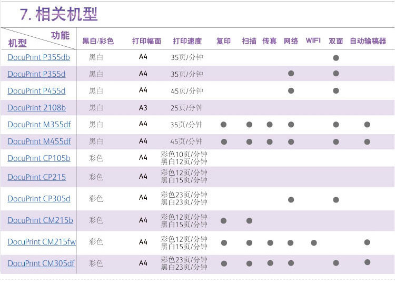
Task: Open the DocuPrint M355df link
Action: pyautogui.click(x=39, y=125)
